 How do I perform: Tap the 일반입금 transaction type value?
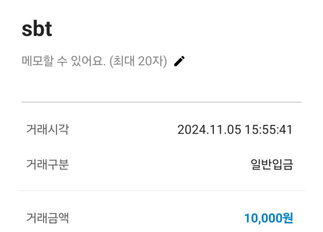(x=272, y=164)
